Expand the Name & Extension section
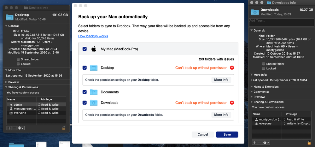This screenshot has height=147, width=315. (251, 87)
